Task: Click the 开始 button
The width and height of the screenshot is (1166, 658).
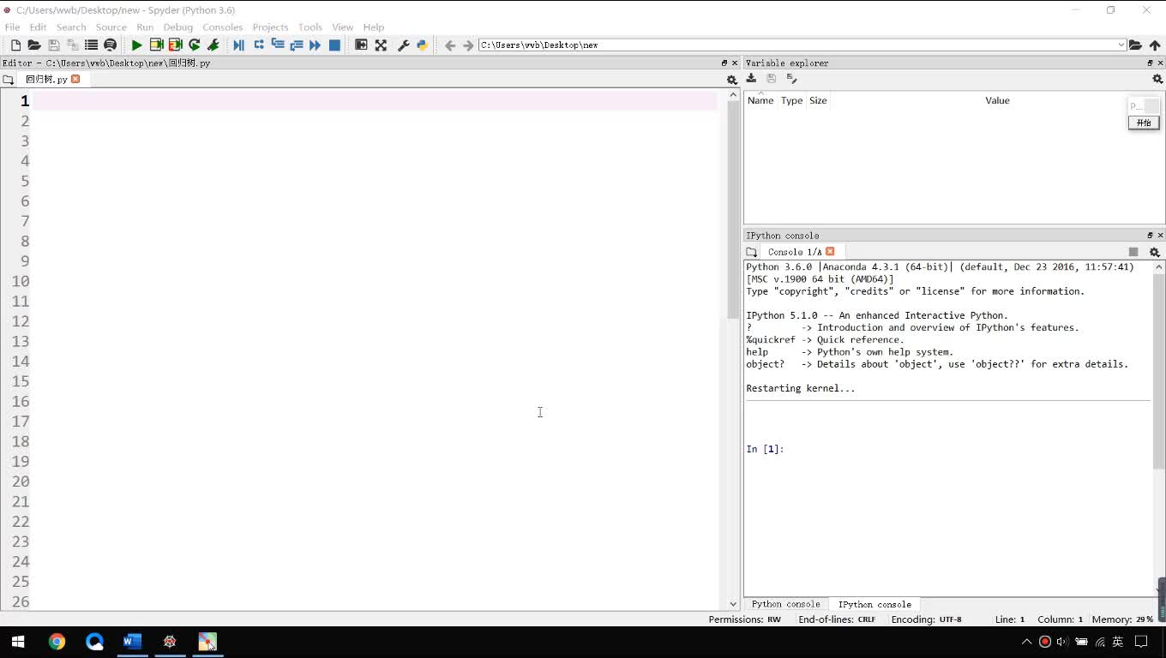Action: [x=1143, y=123]
